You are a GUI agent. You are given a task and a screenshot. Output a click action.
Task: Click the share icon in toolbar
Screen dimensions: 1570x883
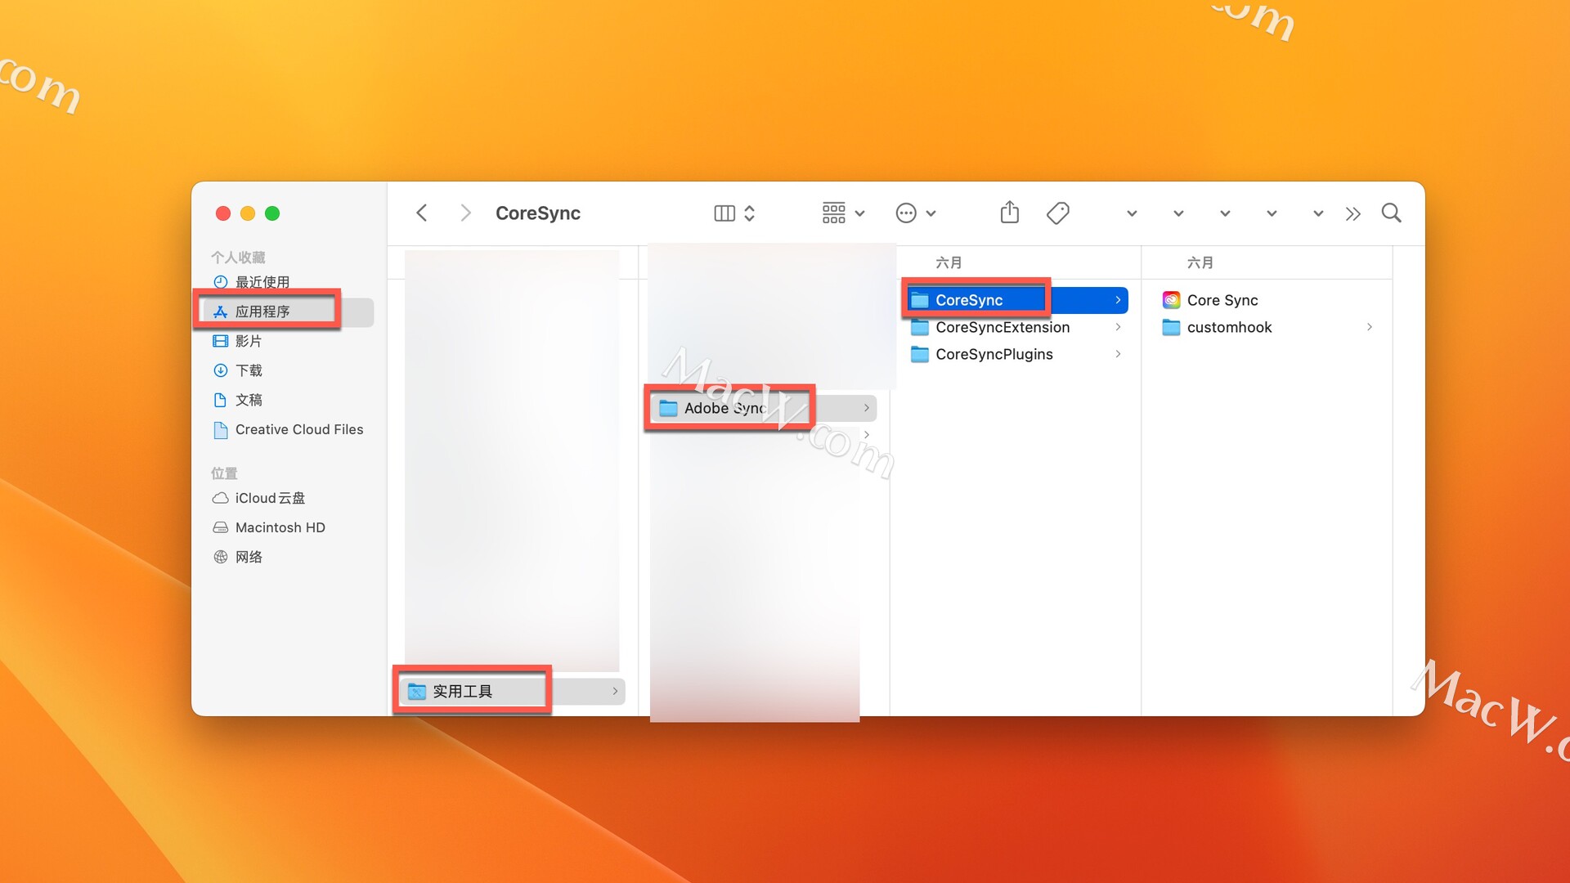(1007, 213)
